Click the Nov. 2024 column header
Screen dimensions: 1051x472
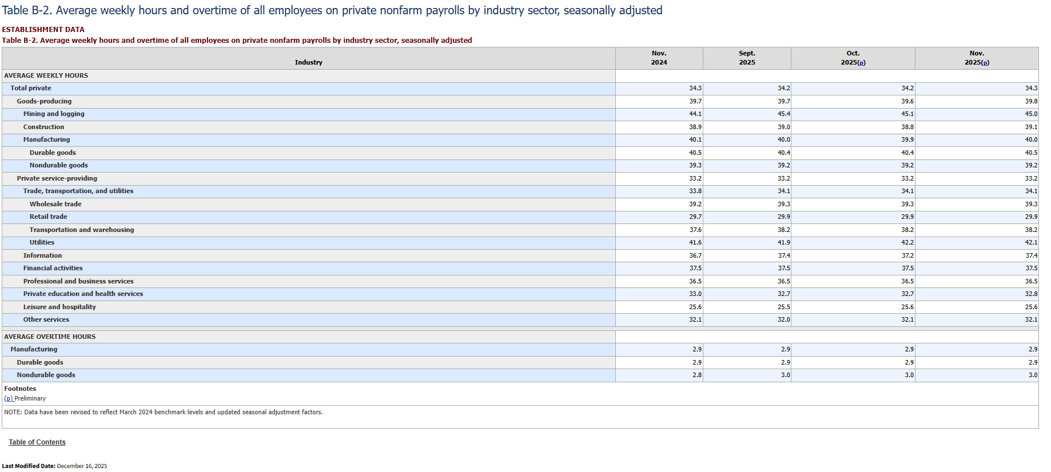pyautogui.click(x=659, y=58)
